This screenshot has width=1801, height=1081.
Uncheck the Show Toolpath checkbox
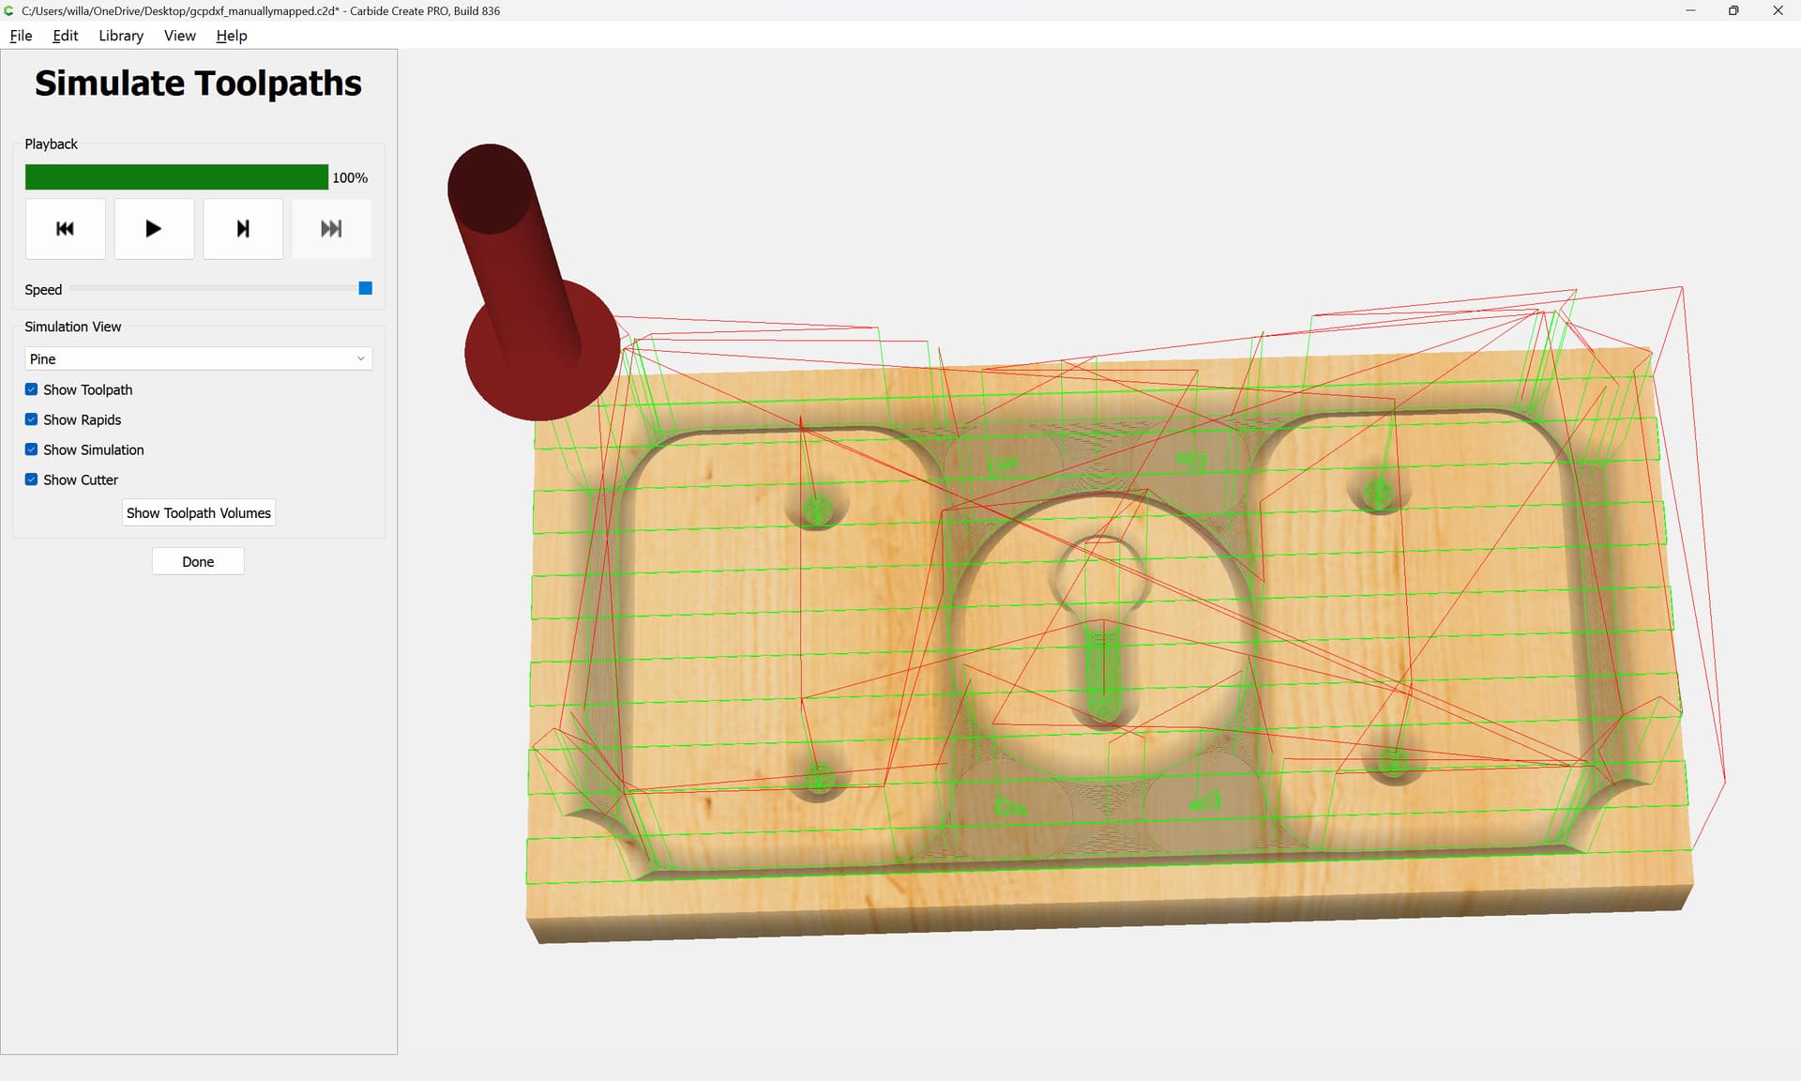(x=32, y=389)
